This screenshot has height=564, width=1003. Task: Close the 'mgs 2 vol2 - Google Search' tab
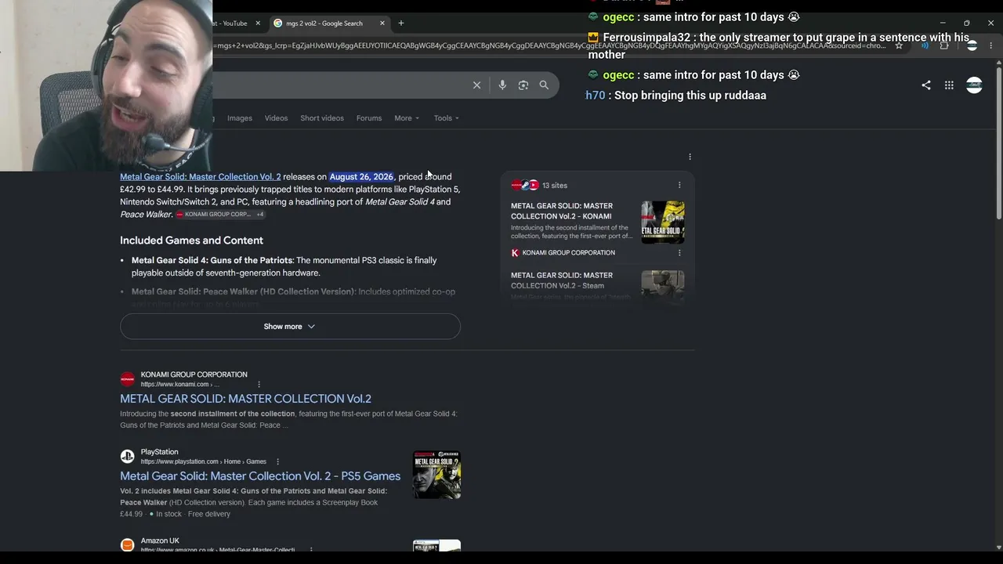point(382,23)
